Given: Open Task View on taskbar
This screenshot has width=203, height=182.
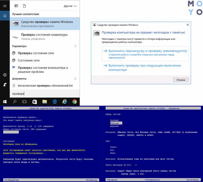Looking at the screenshot, I should point(24,102).
